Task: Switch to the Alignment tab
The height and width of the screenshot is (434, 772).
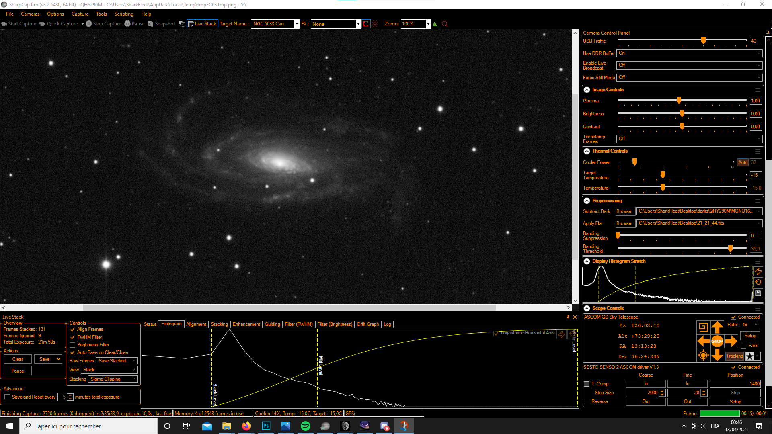Action: click(196, 324)
